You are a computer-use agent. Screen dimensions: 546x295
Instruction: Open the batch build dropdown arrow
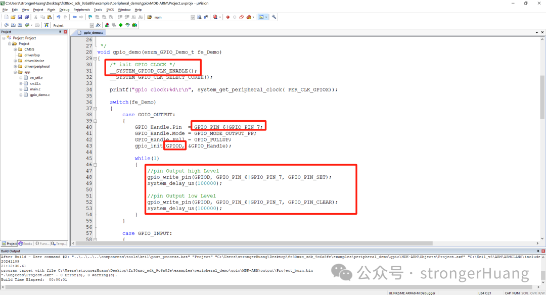[31, 25]
